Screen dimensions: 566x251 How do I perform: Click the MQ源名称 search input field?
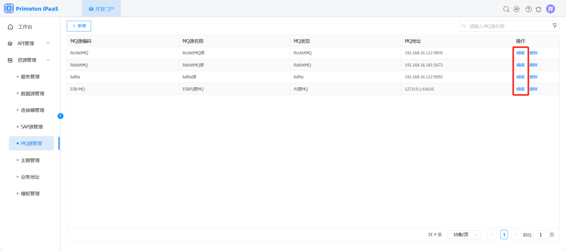click(507, 26)
